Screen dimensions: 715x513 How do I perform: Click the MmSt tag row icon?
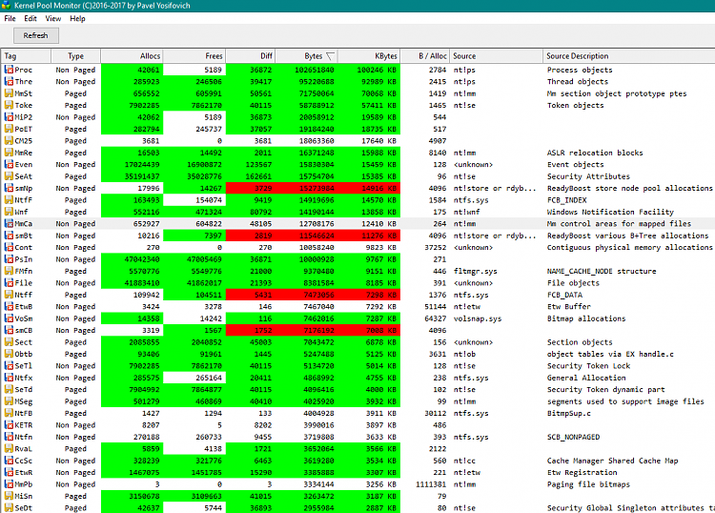pyautogui.click(x=9, y=93)
